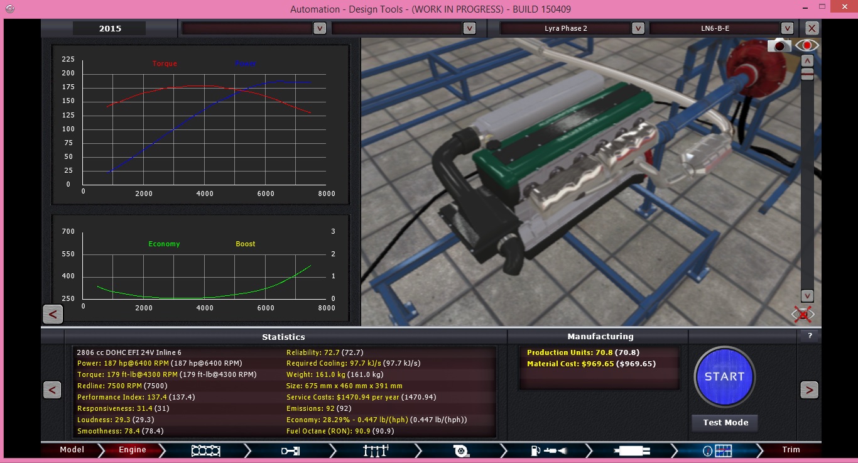Image resolution: width=858 pixels, height=463 pixels.
Task: Expand the Lyra Phase 2 dropdown
Action: tap(638, 28)
